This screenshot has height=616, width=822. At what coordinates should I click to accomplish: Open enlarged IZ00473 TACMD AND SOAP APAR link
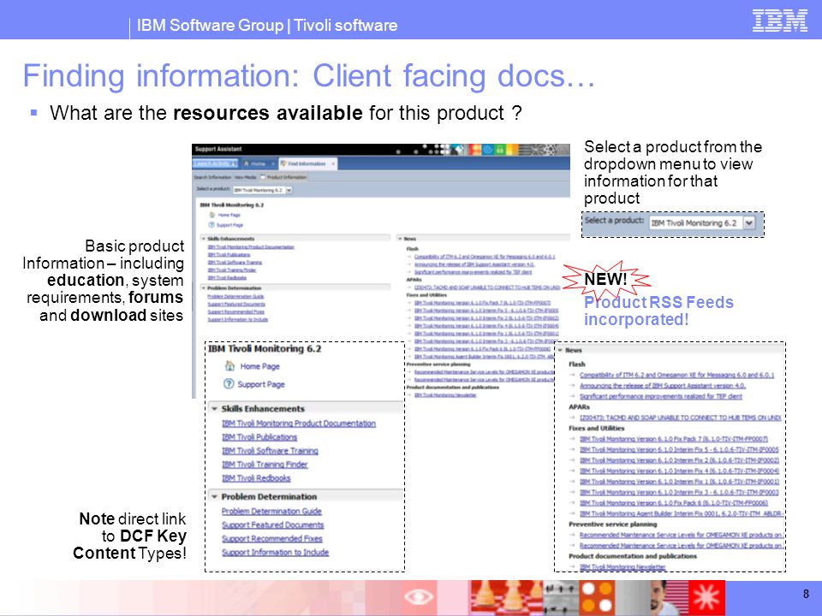(x=681, y=418)
